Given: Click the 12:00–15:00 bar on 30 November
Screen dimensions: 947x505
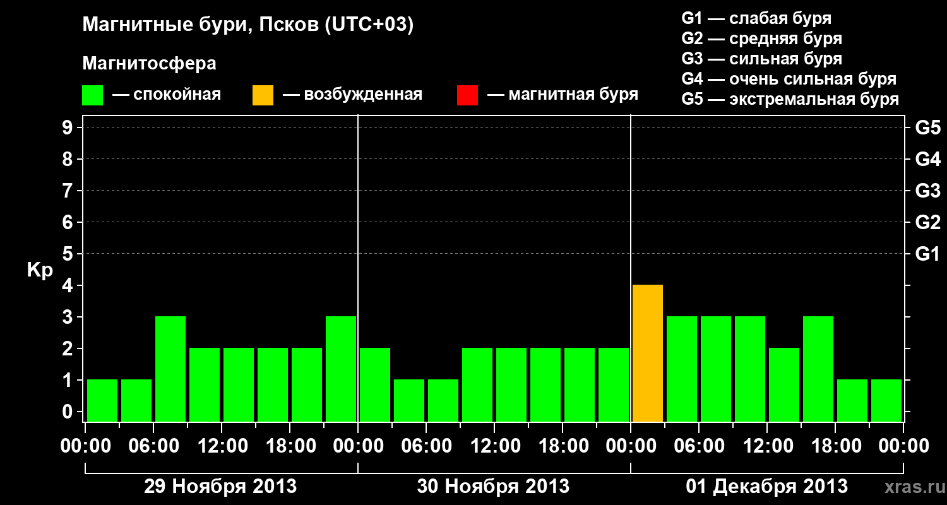Looking at the screenshot, I should (x=511, y=384).
